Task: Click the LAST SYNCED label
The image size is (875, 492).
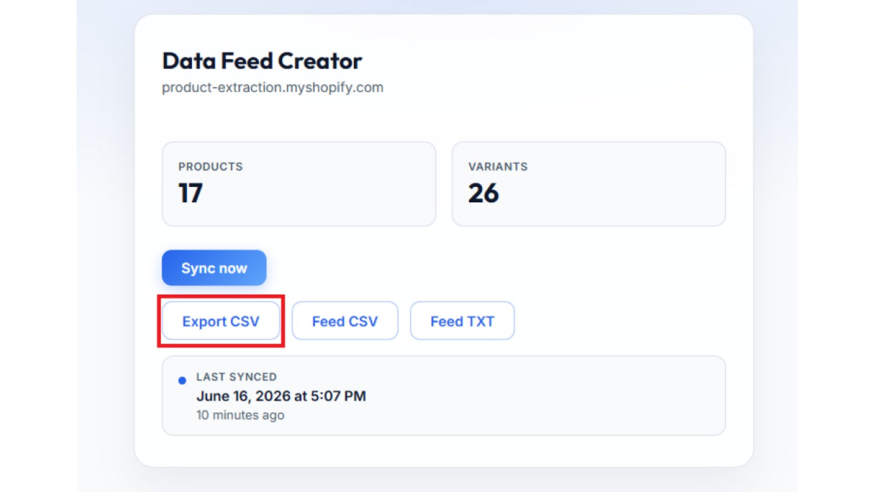Action: pyautogui.click(x=236, y=377)
